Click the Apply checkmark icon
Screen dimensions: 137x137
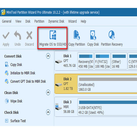(x=6, y=36)
